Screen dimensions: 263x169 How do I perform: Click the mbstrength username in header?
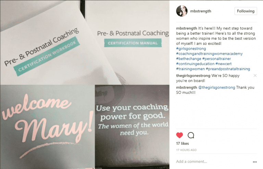[x=201, y=11]
